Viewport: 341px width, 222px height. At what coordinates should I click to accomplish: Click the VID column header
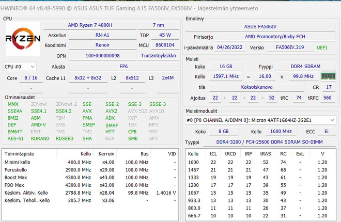165,154
